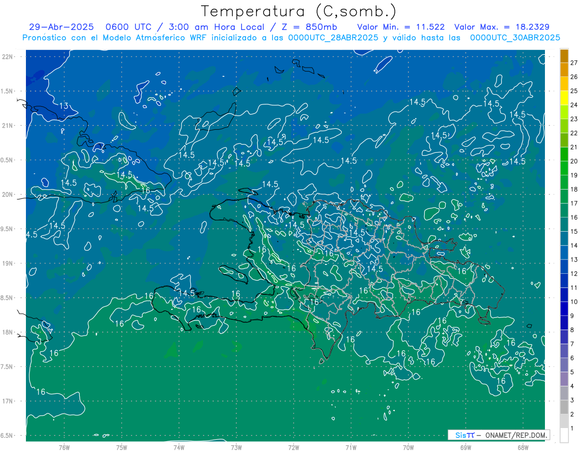This screenshot has height=454, width=587.
Task: Click the color scale value "4"
Action: (x=572, y=386)
